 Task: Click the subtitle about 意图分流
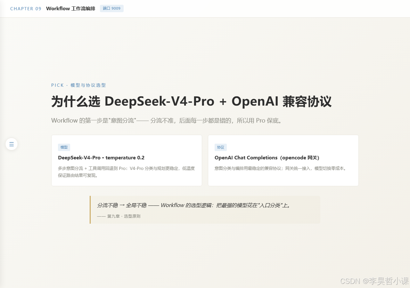point(167,121)
